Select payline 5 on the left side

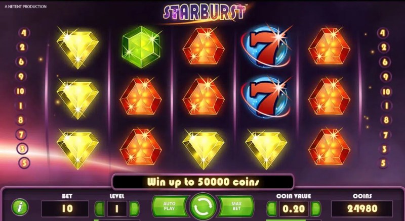[24, 163]
